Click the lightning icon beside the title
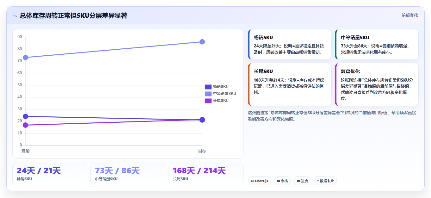431x198 pixels. [x=15, y=16]
